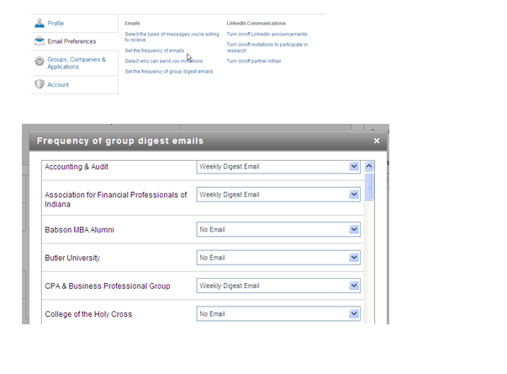Close the group digest emails dialog
The width and height of the screenshot is (507, 374).
click(x=377, y=141)
